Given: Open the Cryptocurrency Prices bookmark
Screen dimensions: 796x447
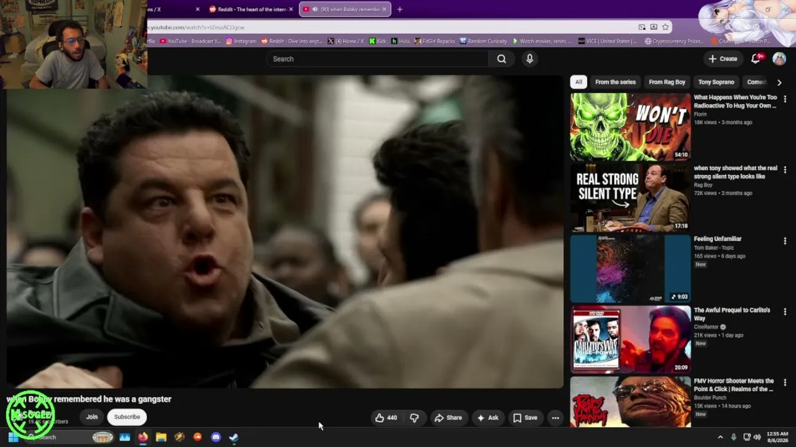Looking at the screenshot, I should [x=674, y=41].
